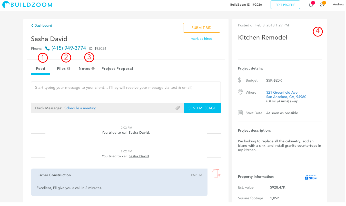Click the Edit Profile button

(285, 5)
